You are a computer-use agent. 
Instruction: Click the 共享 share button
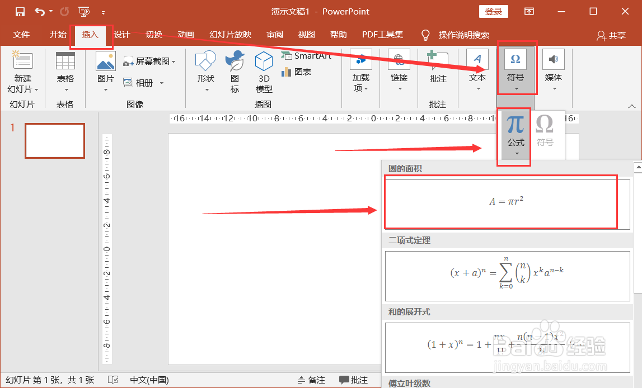coord(611,36)
